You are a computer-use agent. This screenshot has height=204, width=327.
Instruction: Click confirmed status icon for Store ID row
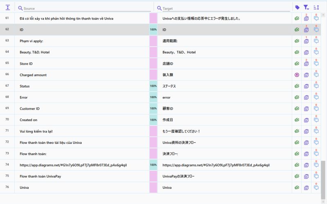click(x=297, y=63)
